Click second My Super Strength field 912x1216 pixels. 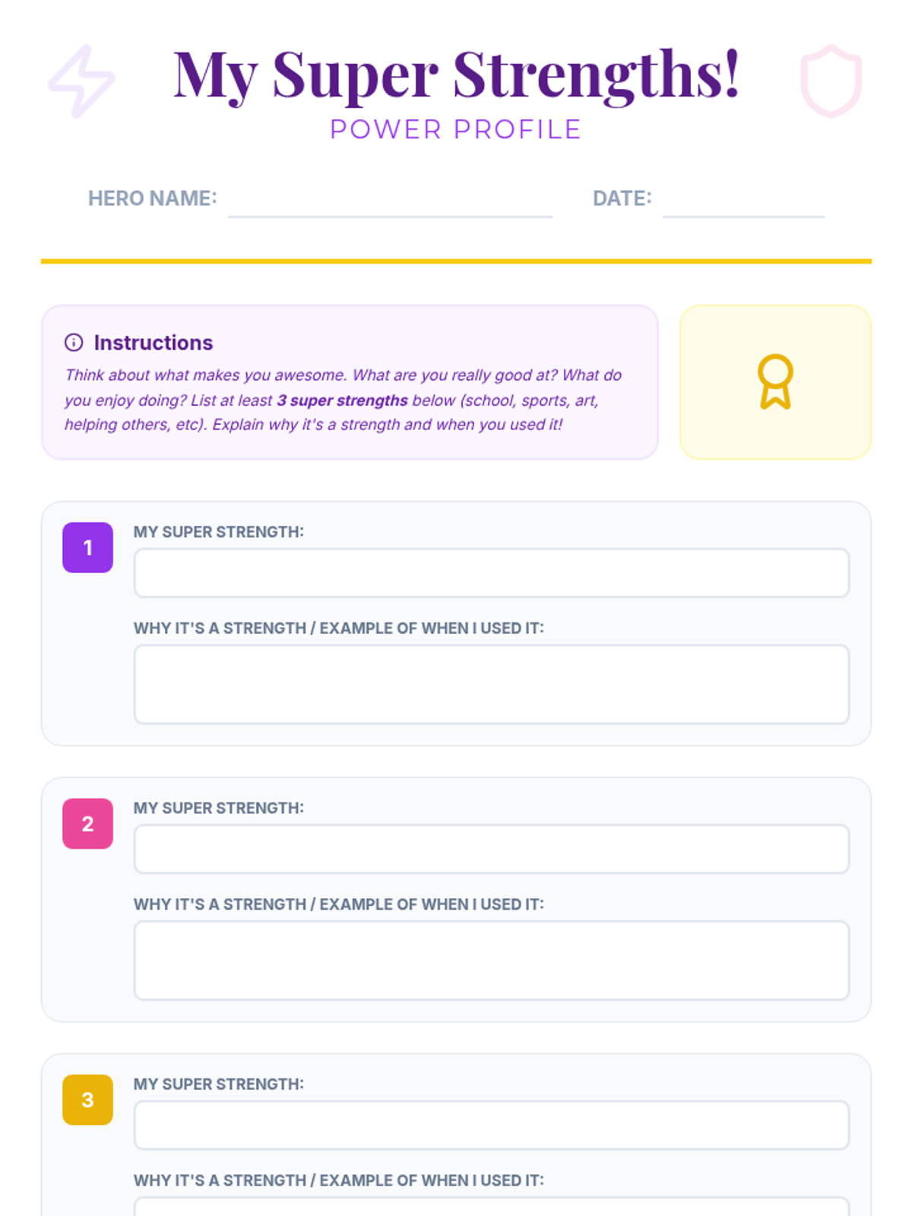(491, 849)
